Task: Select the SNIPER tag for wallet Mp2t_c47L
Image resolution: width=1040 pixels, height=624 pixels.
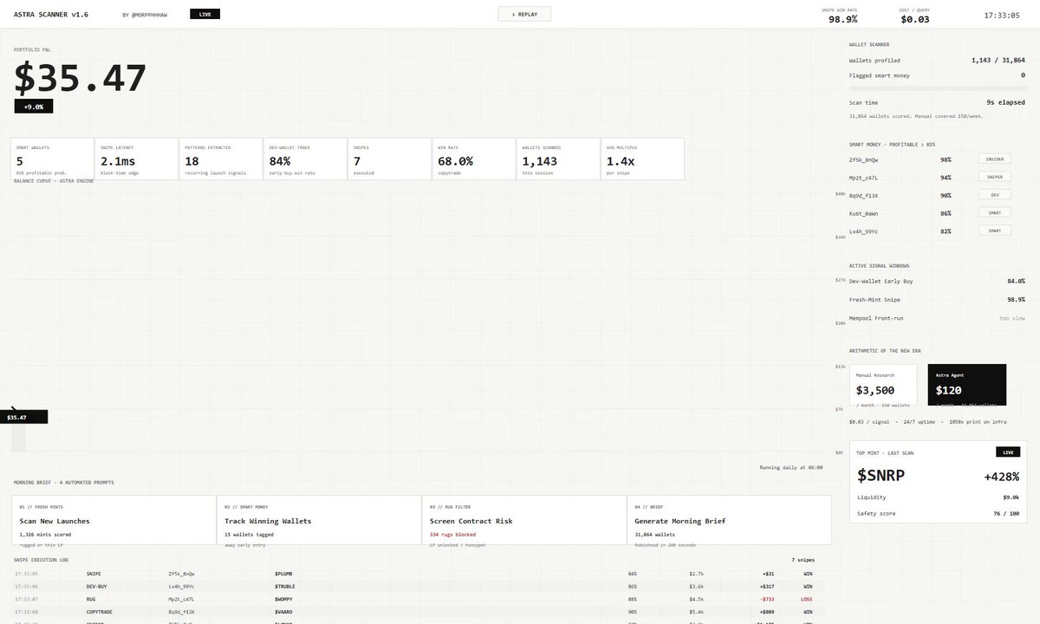Action: pos(995,177)
